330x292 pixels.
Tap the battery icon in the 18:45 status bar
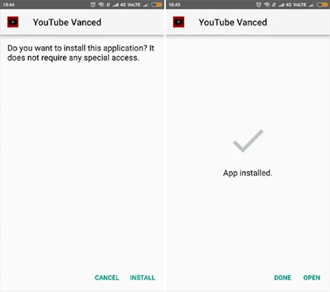point(322,5)
